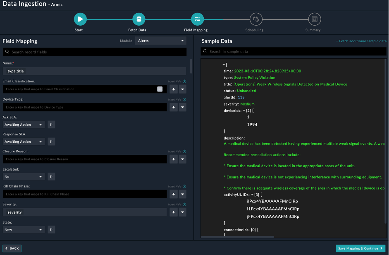Click the Fetch Data database icon
This screenshot has width=389, height=255.
click(139, 19)
